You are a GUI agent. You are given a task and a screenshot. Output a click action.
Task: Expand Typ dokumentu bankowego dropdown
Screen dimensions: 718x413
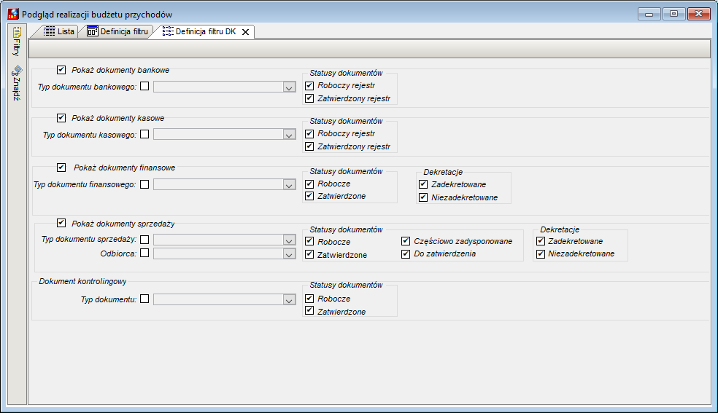coord(289,87)
